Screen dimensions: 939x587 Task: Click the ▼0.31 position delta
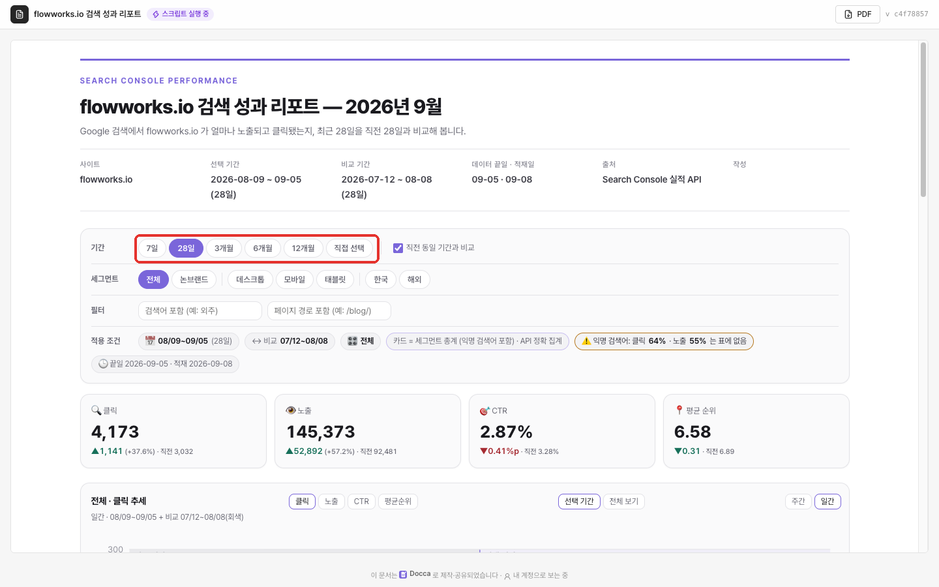click(x=687, y=451)
